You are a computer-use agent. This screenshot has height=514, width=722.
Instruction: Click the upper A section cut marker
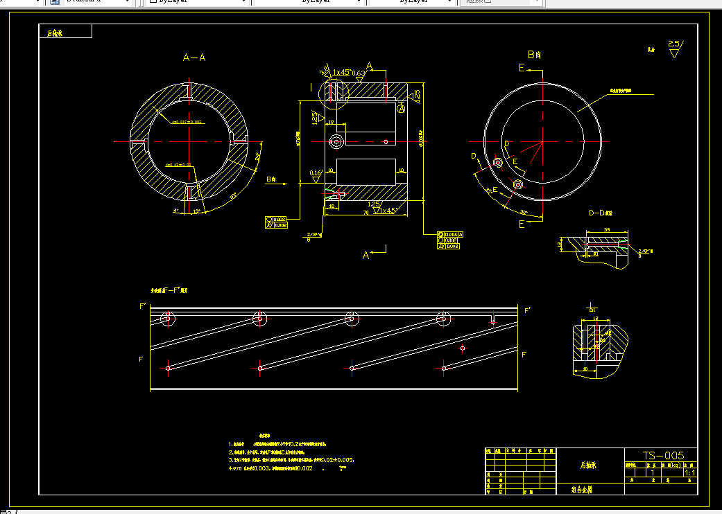pos(369,67)
